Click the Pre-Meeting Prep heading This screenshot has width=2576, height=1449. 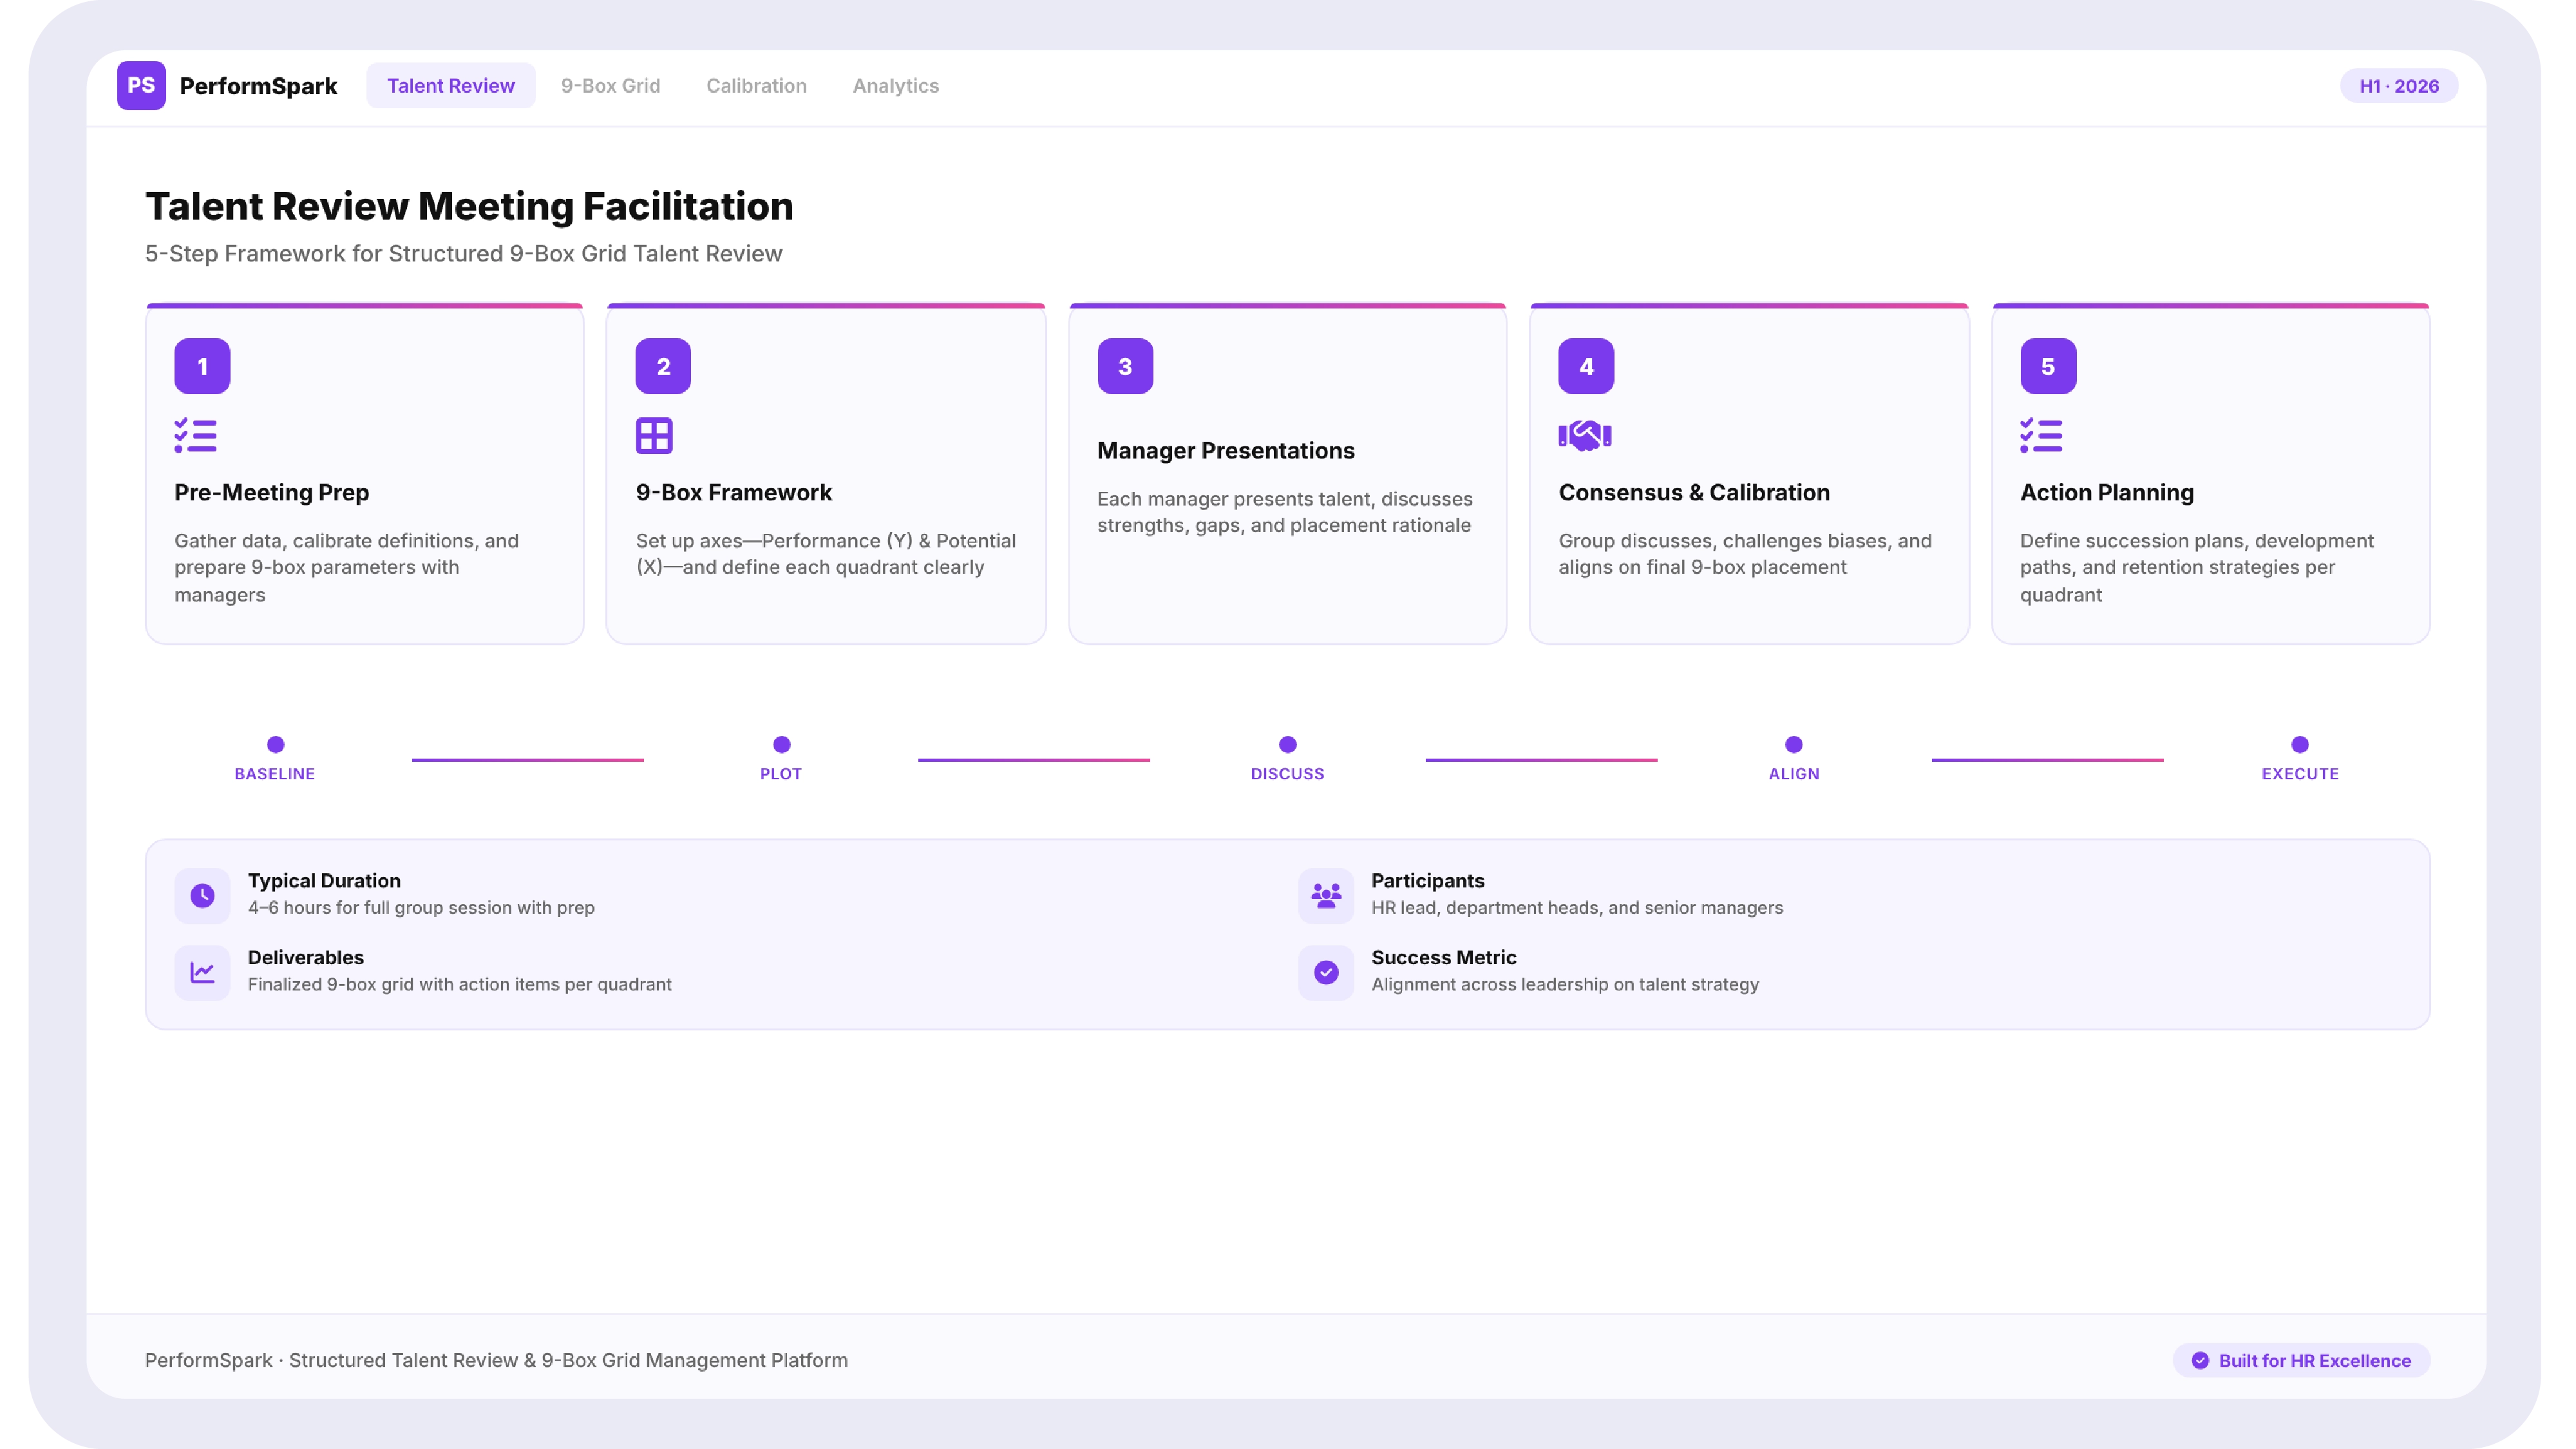tap(272, 493)
